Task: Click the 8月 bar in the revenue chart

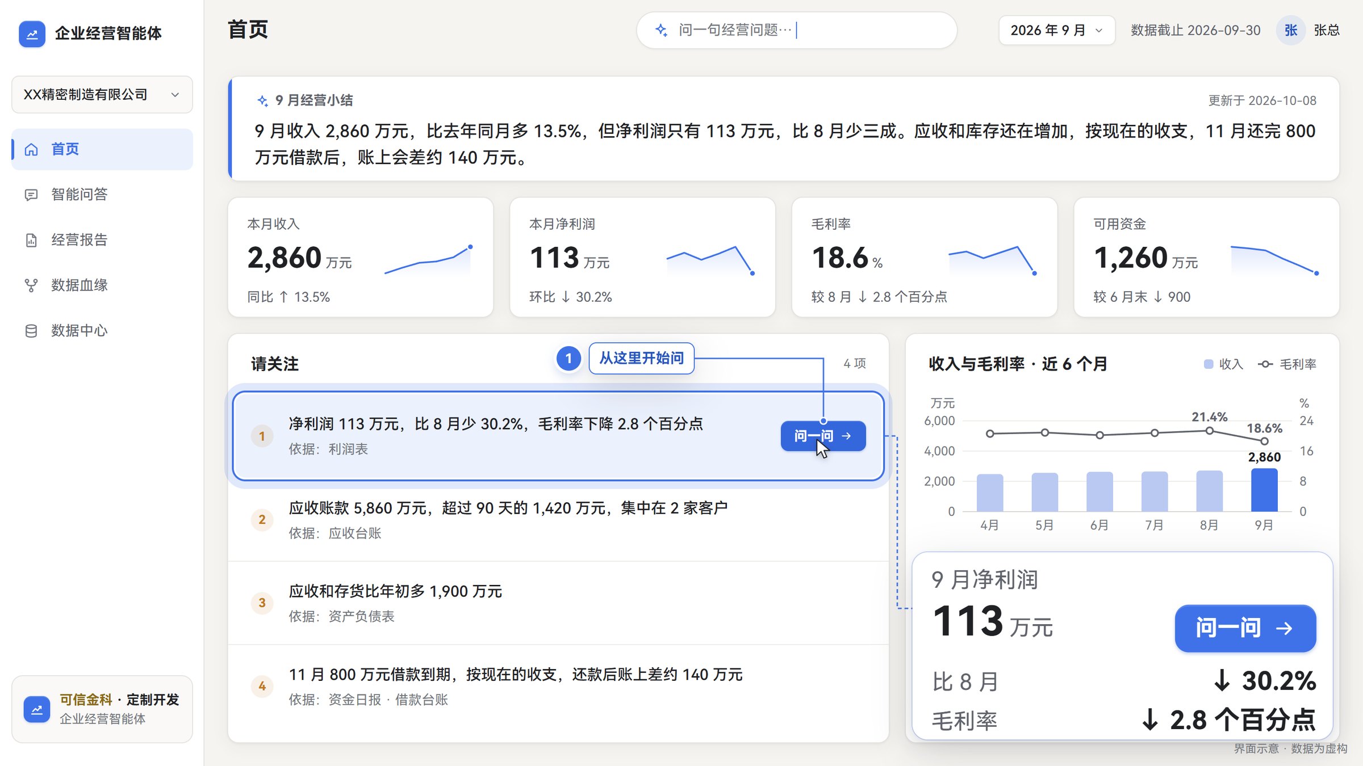Action: (1209, 491)
